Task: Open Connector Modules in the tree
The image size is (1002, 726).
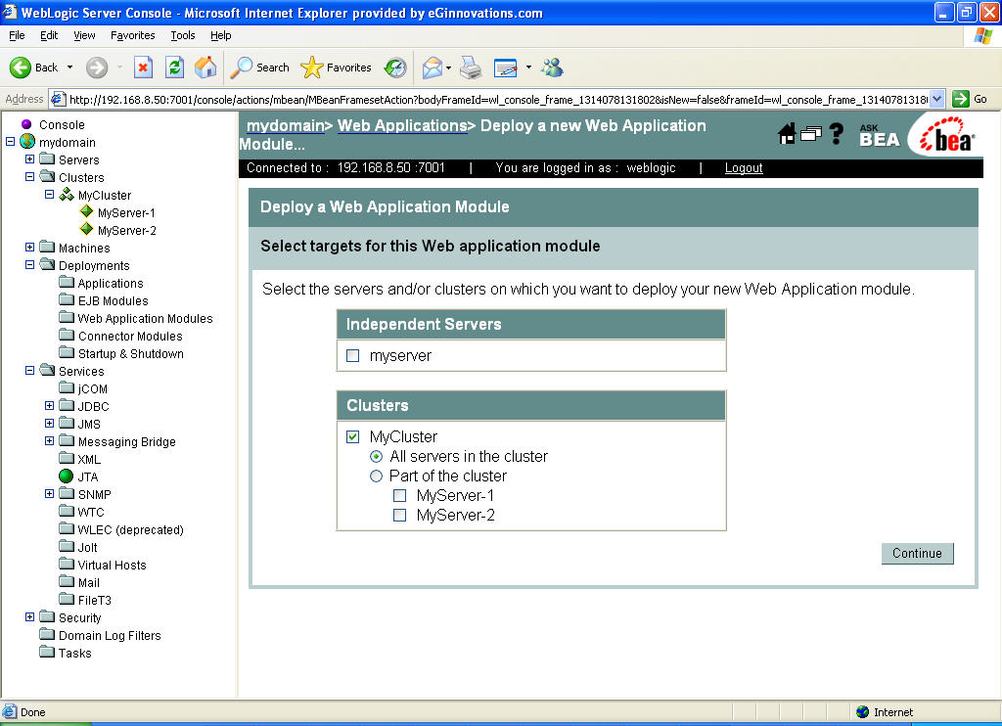Action: 130,336
